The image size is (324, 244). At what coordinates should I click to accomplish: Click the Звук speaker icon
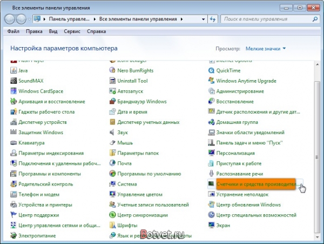point(112,133)
